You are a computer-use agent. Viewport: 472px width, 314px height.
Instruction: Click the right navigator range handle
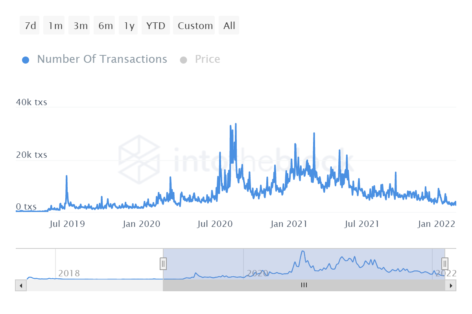pyautogui.click(x=445, y=263)
